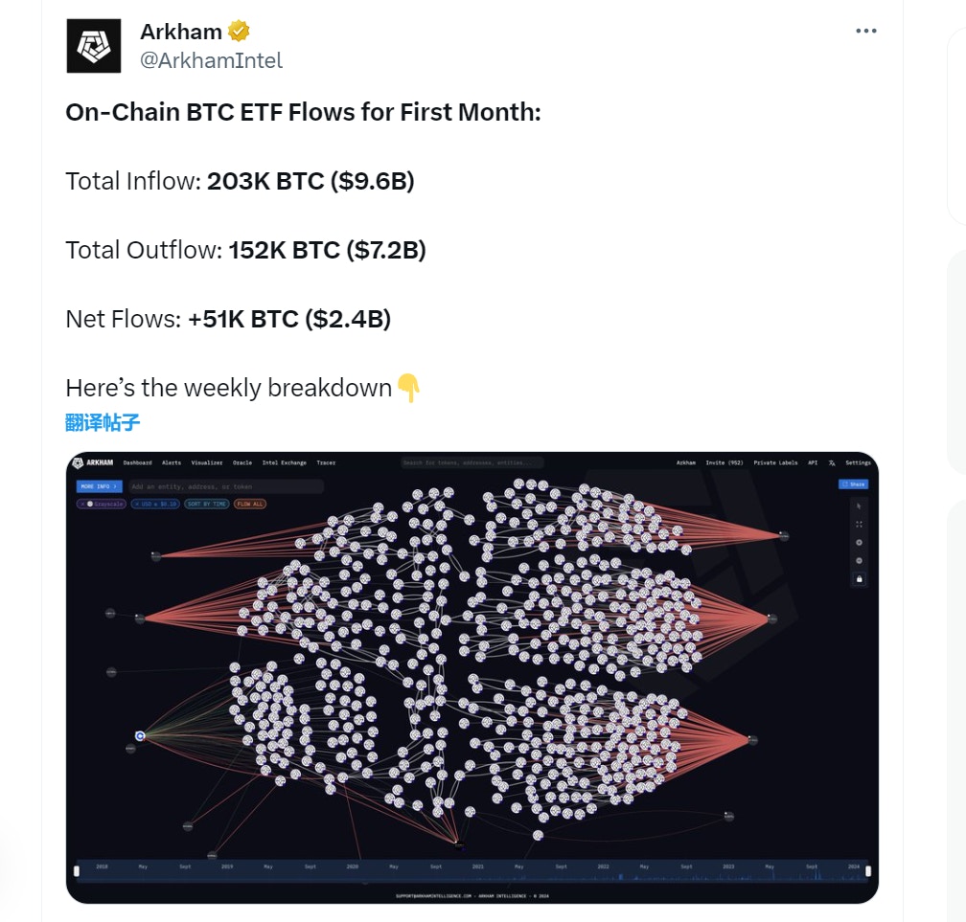Open the USD ≥ $0.10 filter selector
The width and height of the screenshot is (966, 922).
(154, 503)
